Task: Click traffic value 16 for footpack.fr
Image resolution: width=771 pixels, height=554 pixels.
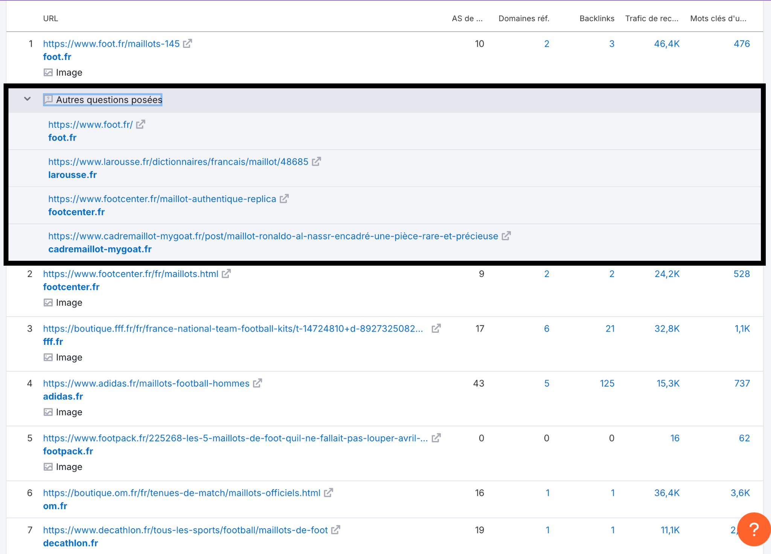Action: point(675,438)
